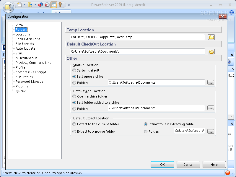Open FTP Profiles settings
Screen dimensions: 236x177
pyautogui.click(x=24, y=77)
